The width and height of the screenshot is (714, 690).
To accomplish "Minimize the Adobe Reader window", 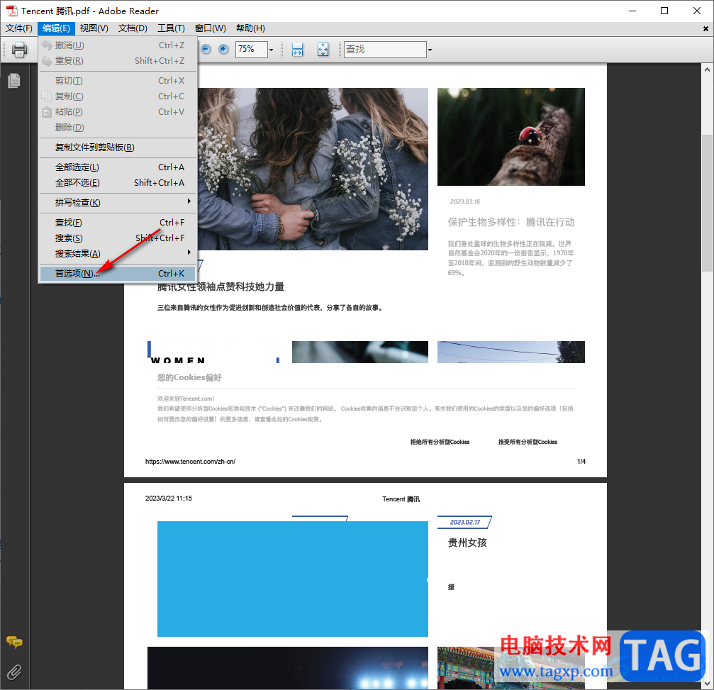I will pyautogui.click(x=632, y=11).
